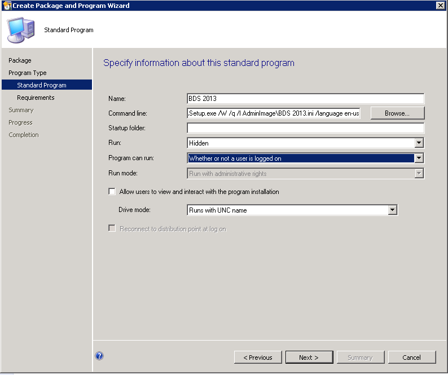Click the Command line: label
448x375 pixels.
pos(128,113)
